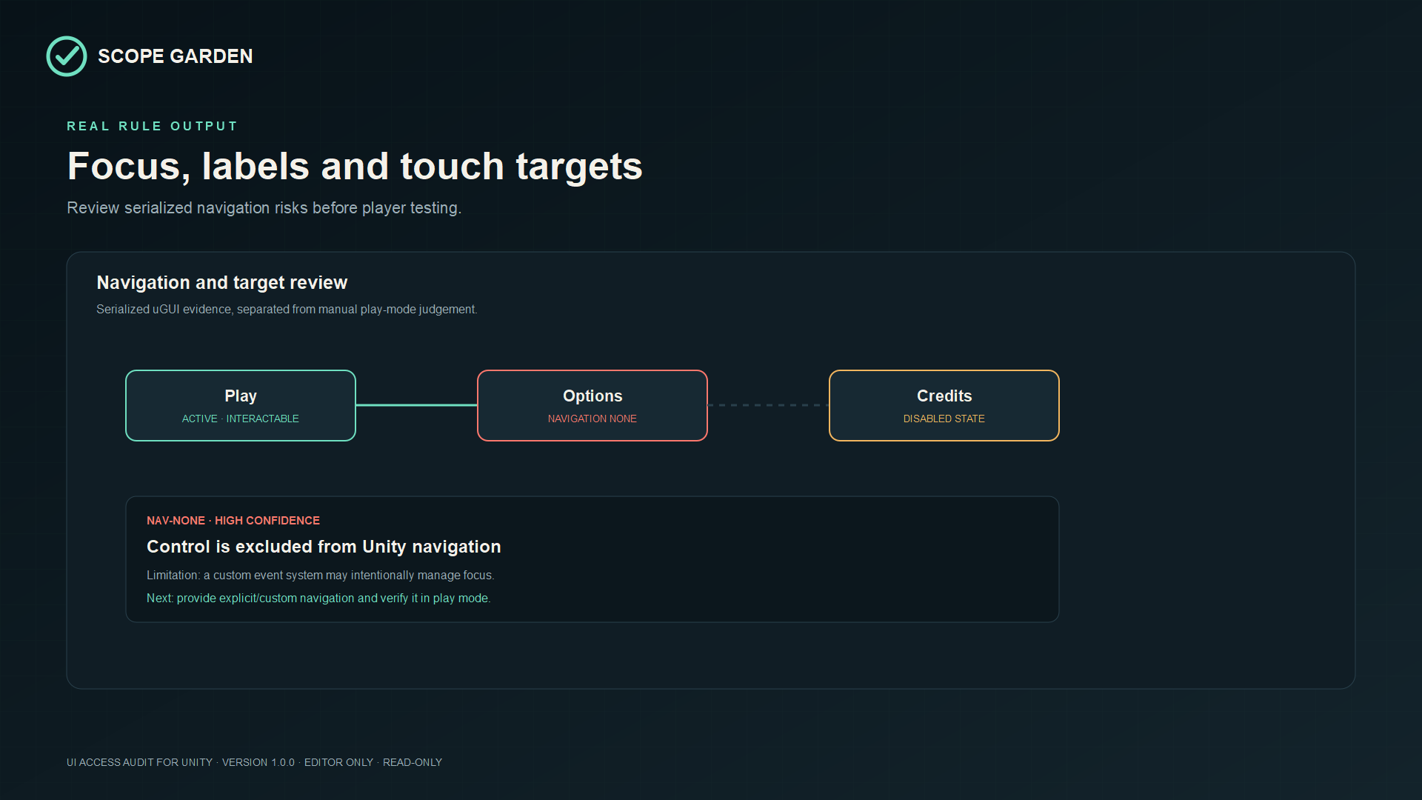The width and height of the screenshot is (1422, 800).
Task: Click the 'READ-ONLY' footer entry
Action: pos(413,763)
